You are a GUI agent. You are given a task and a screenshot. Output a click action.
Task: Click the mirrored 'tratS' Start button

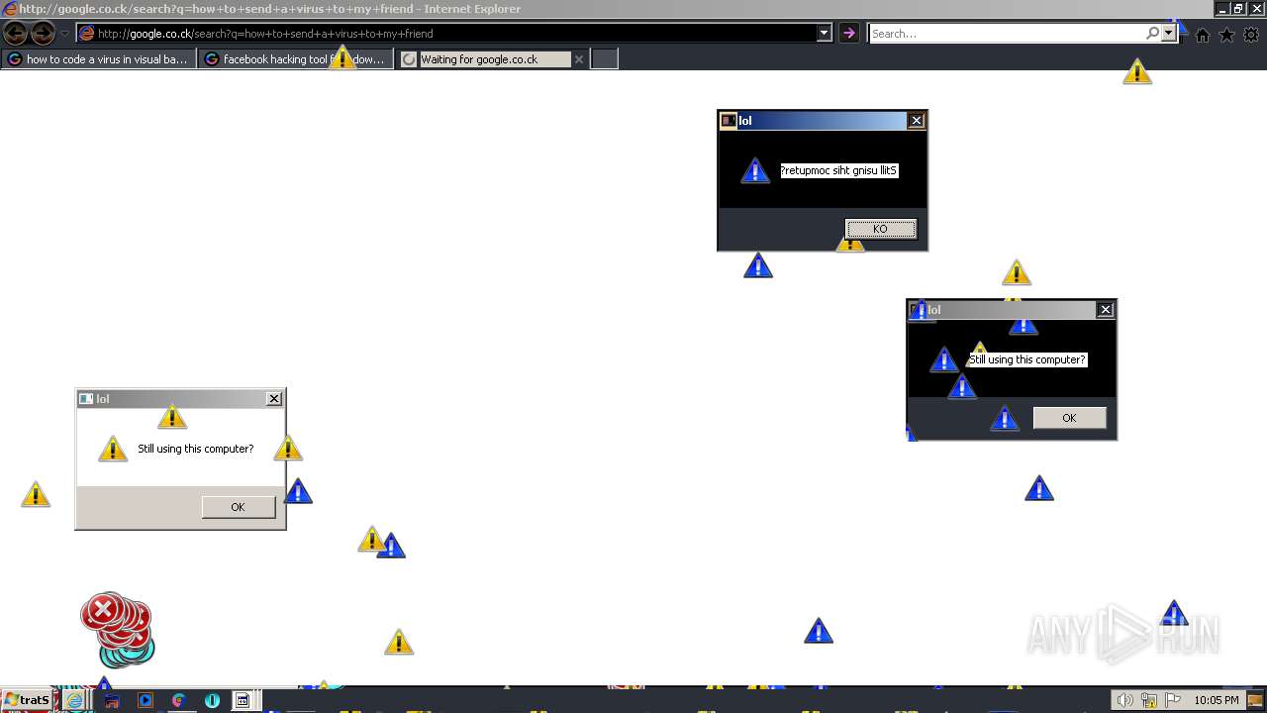27,700
